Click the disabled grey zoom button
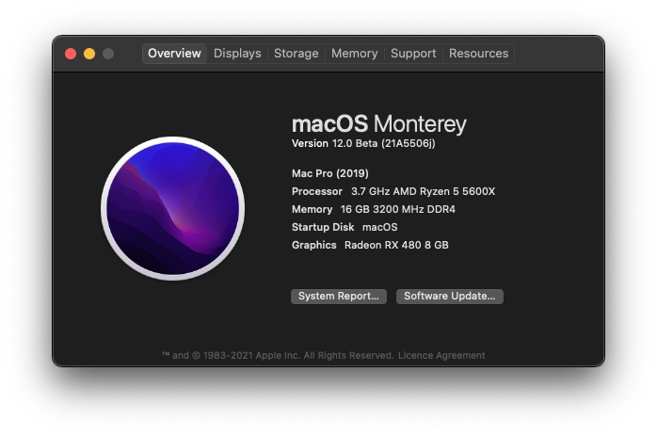 pyautogui.click(x=108, y=54)
